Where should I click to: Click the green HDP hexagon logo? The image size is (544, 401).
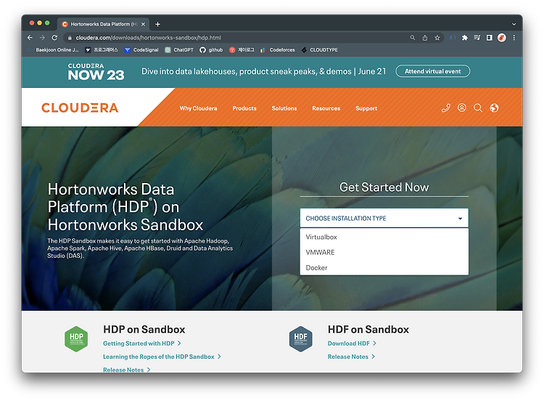(x=76, y=339)
